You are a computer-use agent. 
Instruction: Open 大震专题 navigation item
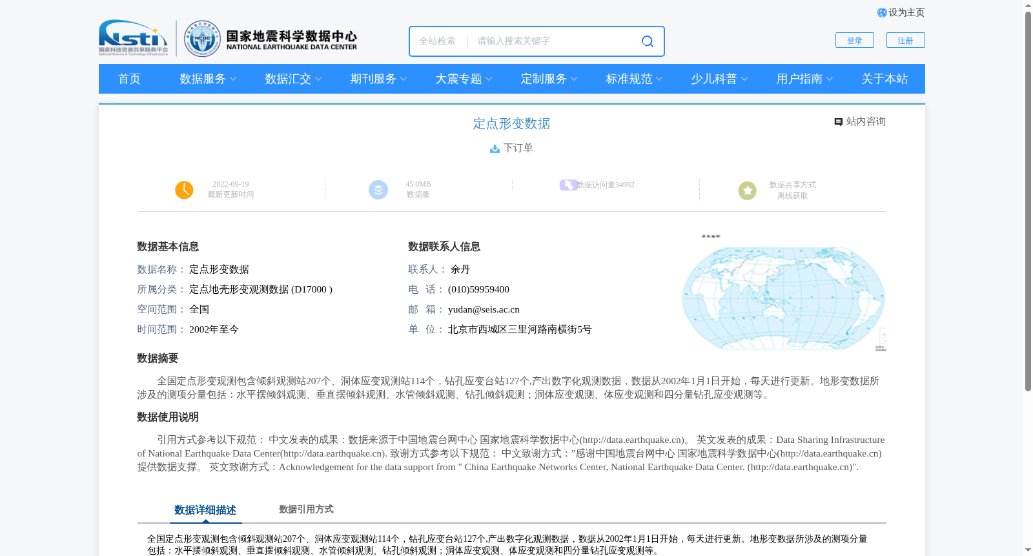pyautogui.click(x=458, y=79)
